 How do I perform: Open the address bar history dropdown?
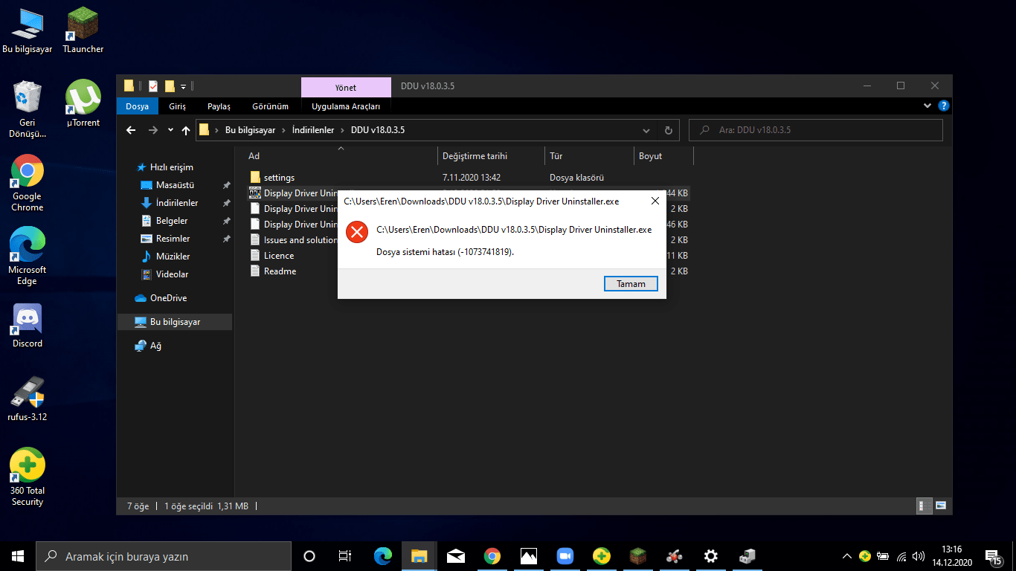(647, 130)
